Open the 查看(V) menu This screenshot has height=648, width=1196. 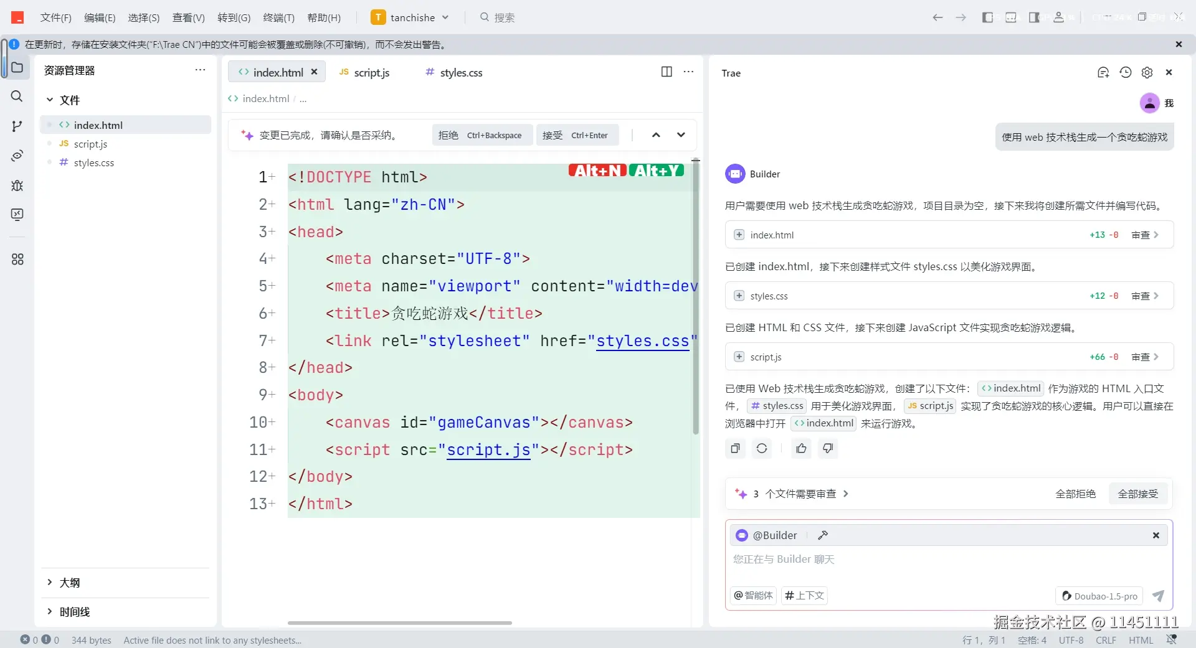click(x=188, y=17)
